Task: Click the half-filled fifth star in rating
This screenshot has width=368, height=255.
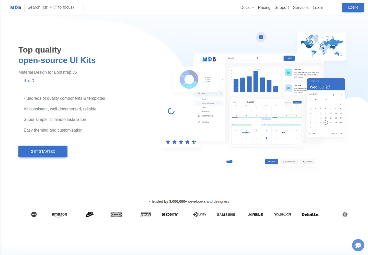Action: coord(194,142)
